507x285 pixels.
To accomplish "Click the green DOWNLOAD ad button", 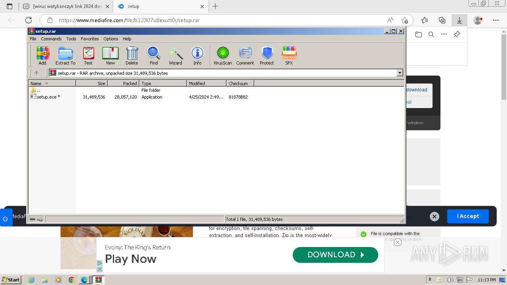I will point(335,255).
